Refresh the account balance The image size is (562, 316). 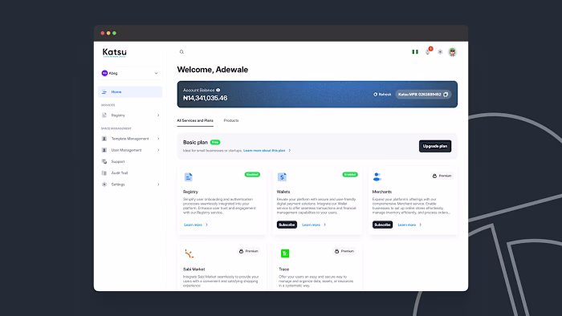point(382,95)
